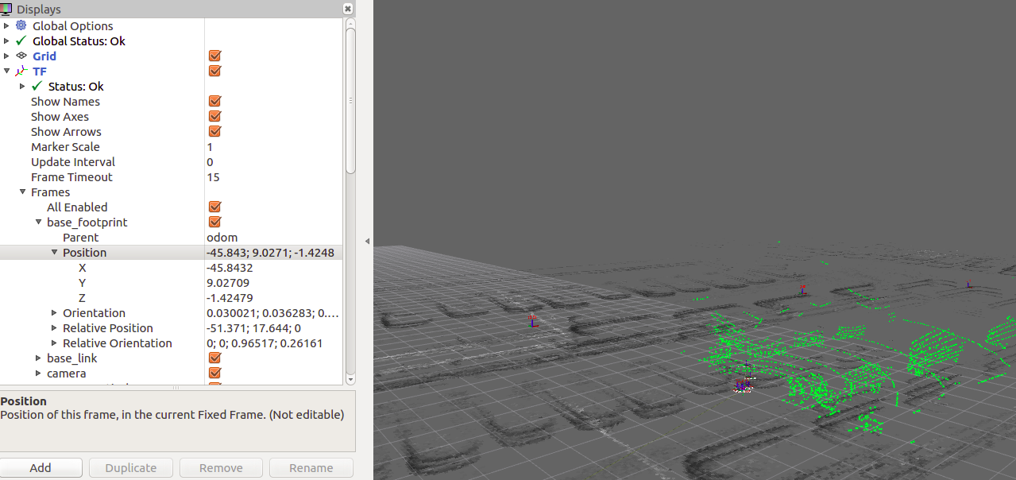1016x480 pixels.
Task: Click the Grid display icon
Action: 22,56
